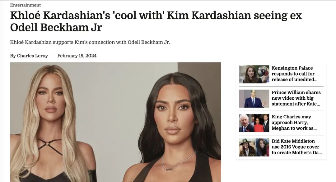Read King Charles may approach Harry article
This screenshot has width=336, height=182.
[294, 123]
